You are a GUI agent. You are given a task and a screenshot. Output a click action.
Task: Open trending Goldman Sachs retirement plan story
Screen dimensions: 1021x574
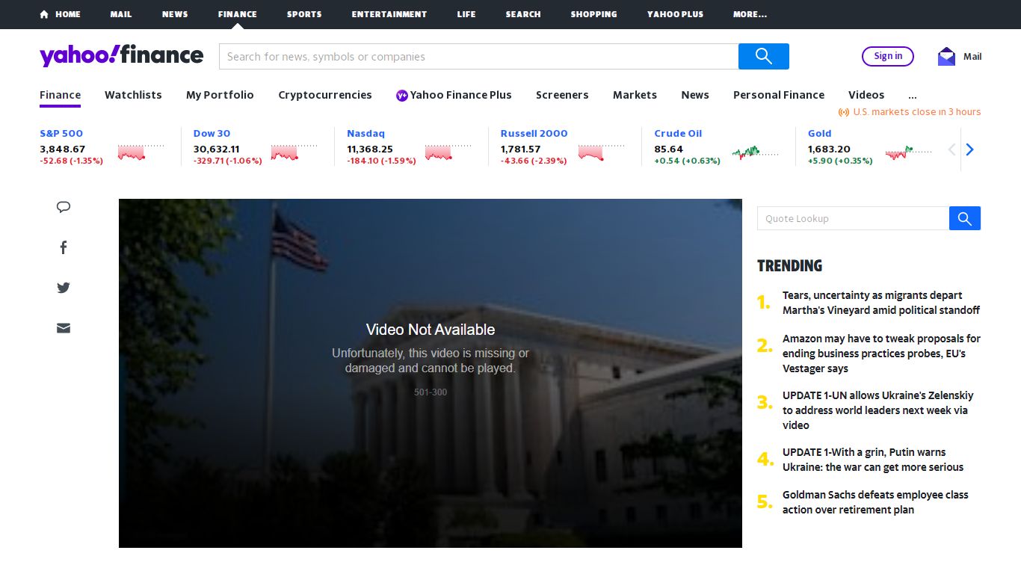[875, 502]
